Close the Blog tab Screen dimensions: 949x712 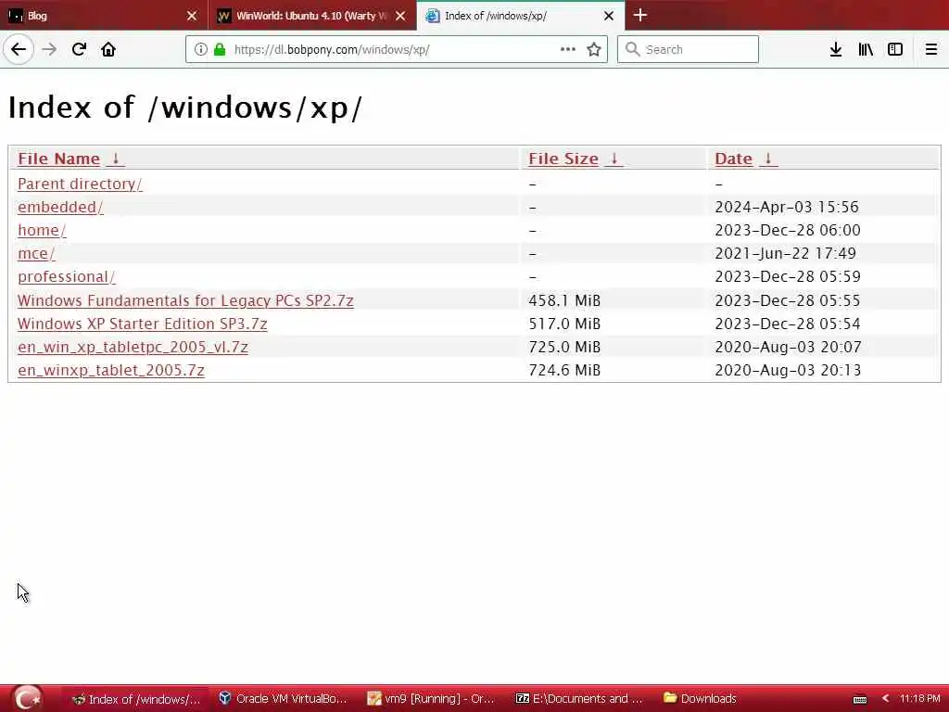(191, 16)
